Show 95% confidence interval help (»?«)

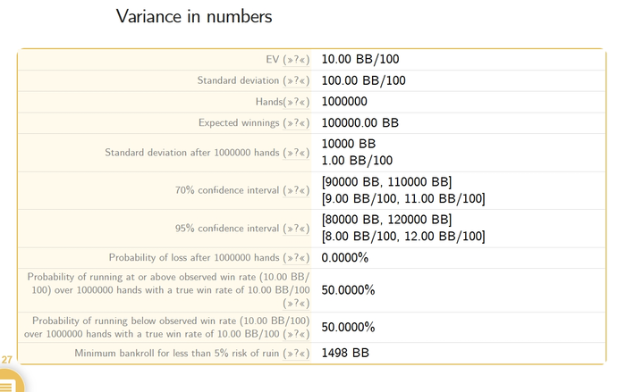coord(296,229)
